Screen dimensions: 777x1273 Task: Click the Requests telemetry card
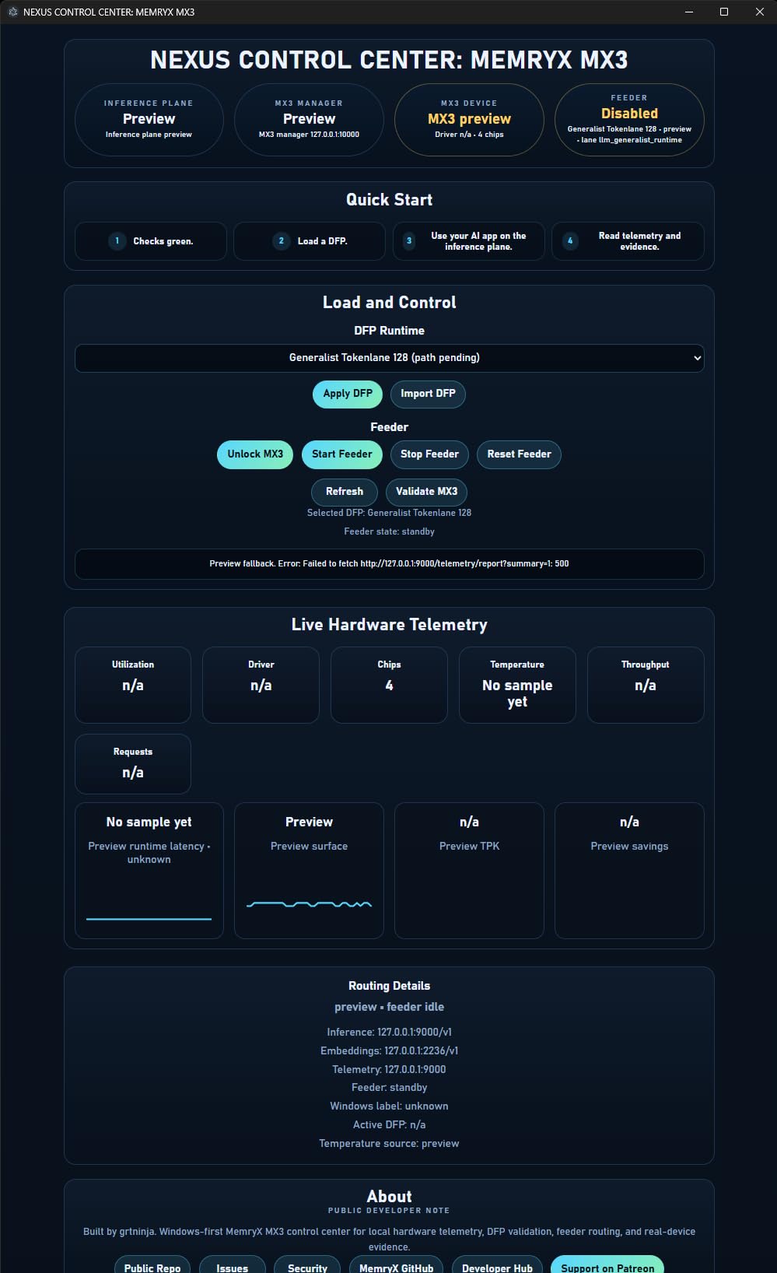click(133, 764)
